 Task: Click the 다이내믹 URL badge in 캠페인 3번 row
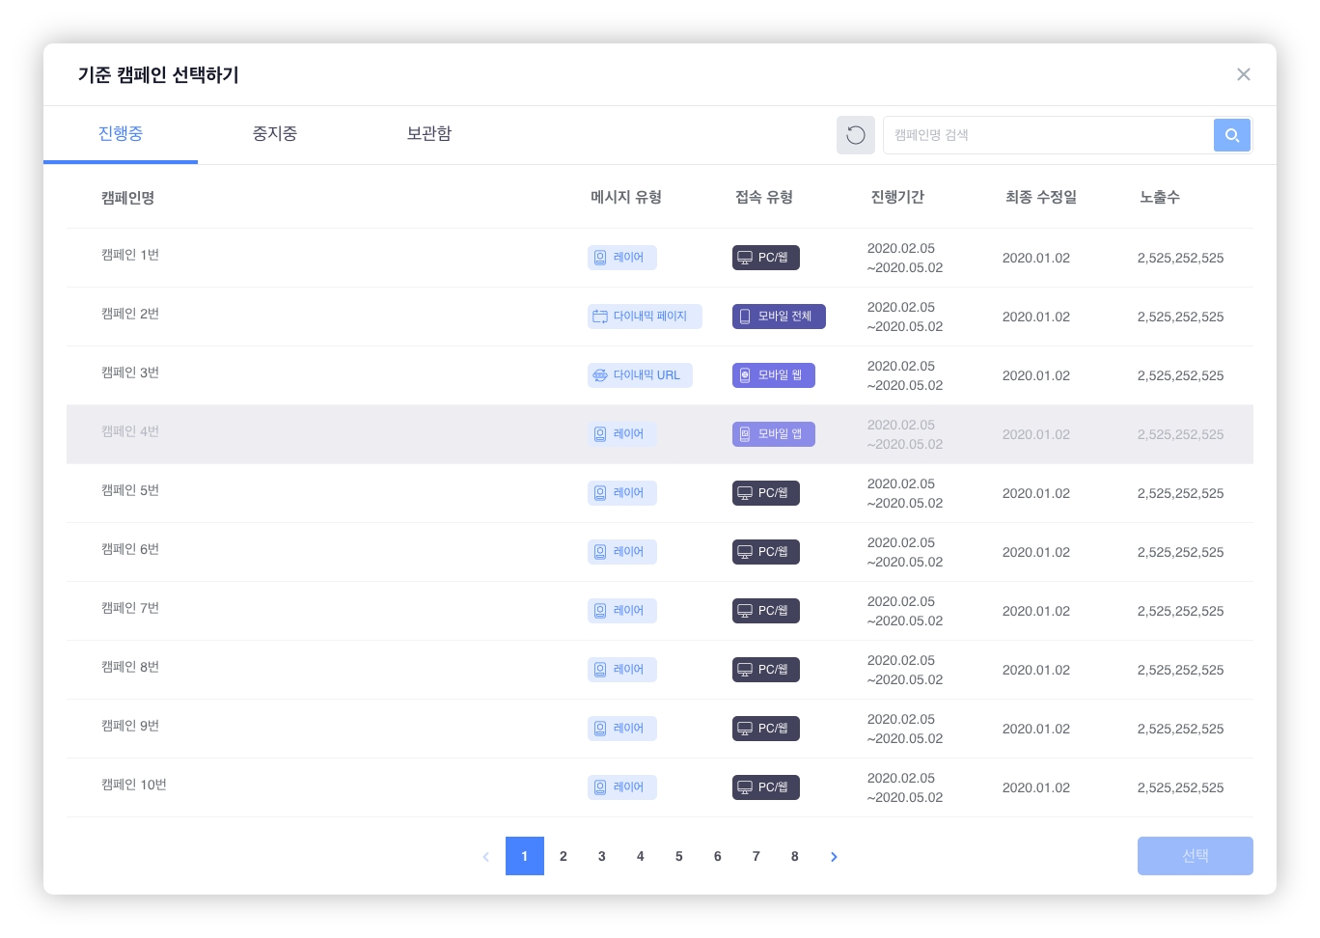pos(640,375)
